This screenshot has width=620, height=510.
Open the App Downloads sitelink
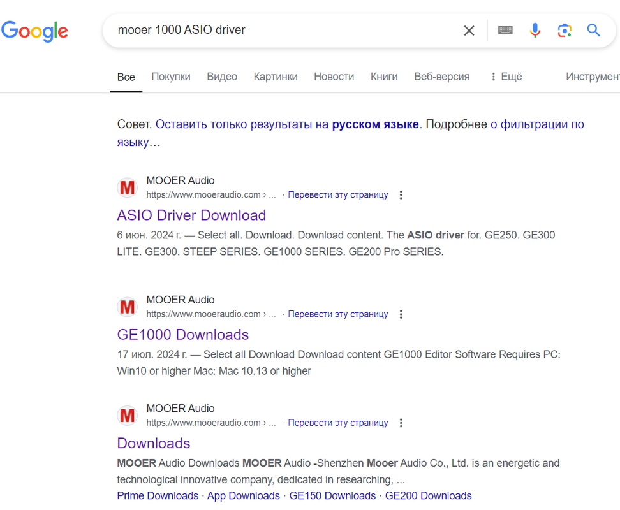243,496
